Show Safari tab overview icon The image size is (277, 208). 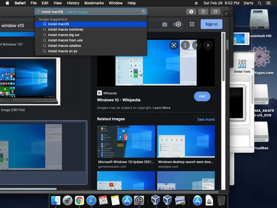pos(215,12)
